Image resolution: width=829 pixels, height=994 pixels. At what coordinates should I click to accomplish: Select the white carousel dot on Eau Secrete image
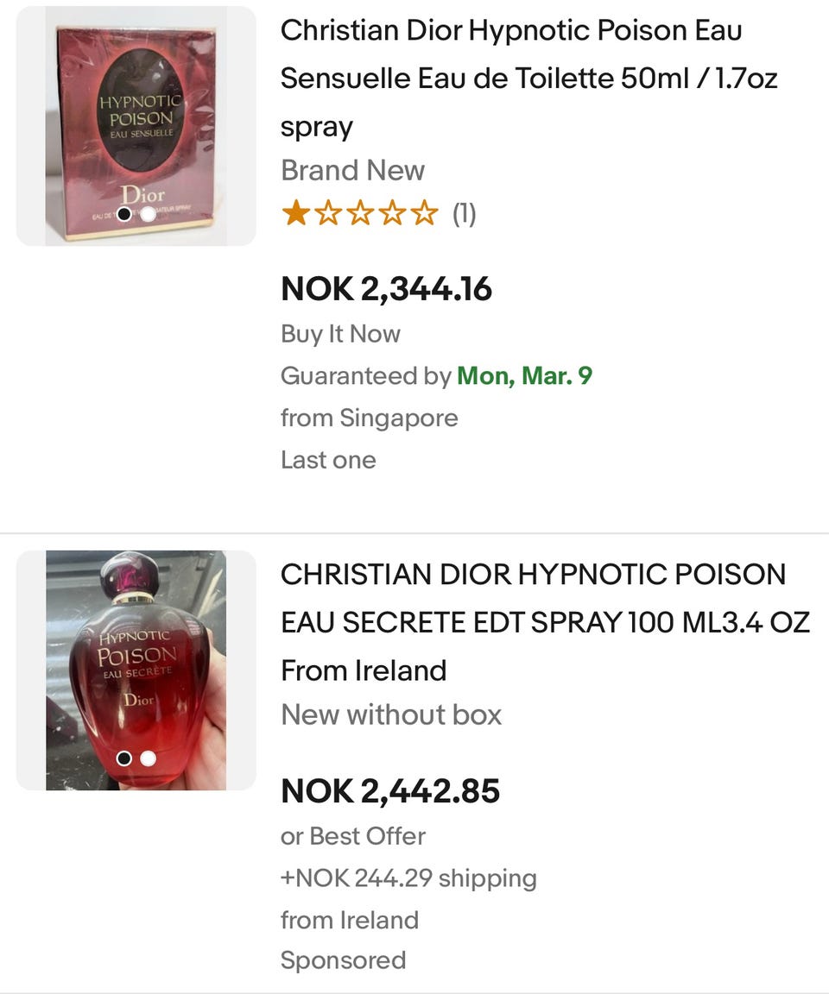(148, 758)
